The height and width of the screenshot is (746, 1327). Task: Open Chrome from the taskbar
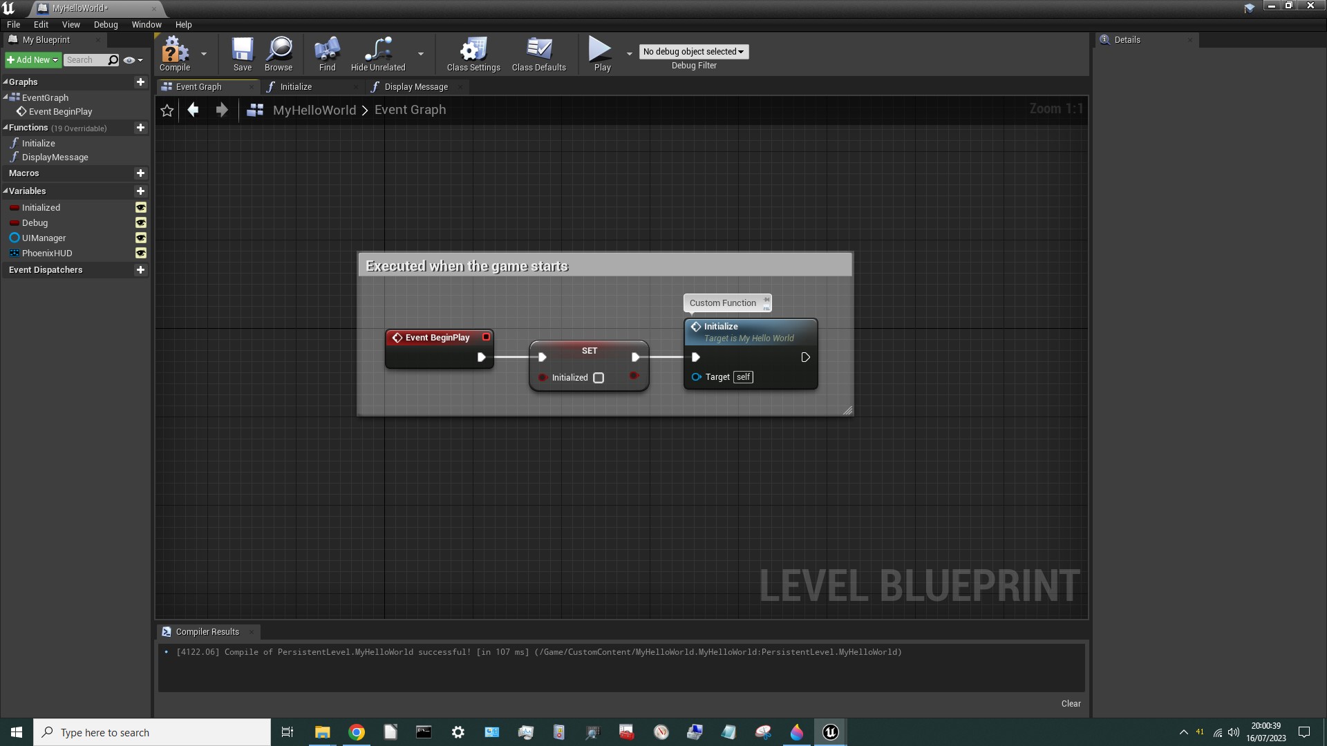[x=357, y=732]
